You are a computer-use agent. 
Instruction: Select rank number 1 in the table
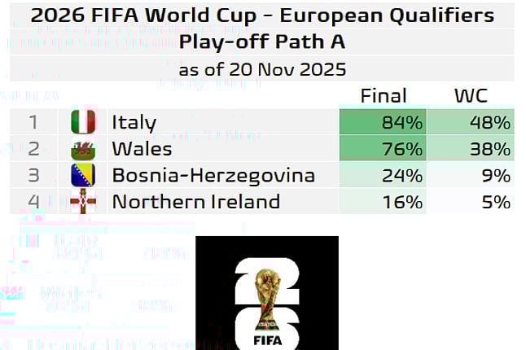tap(33, 122)
